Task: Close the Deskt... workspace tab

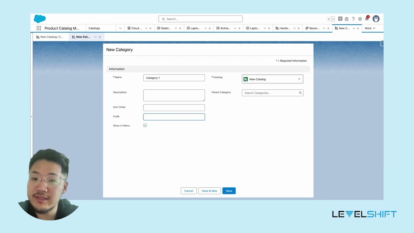Action: pyautogui.click(x=180, y=28)
